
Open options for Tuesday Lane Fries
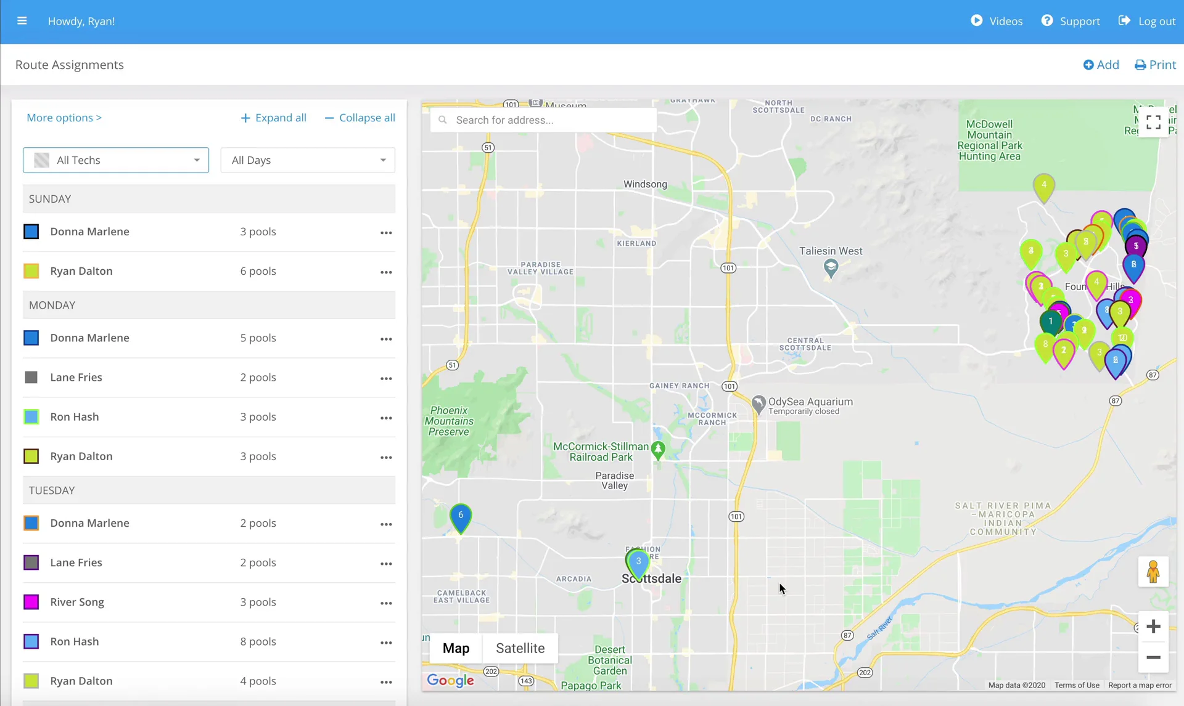pyautogui.click(x=386, y=564)
